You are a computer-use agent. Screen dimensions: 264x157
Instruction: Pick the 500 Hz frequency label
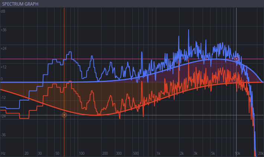pyautogui.click(x=136, y=153)
